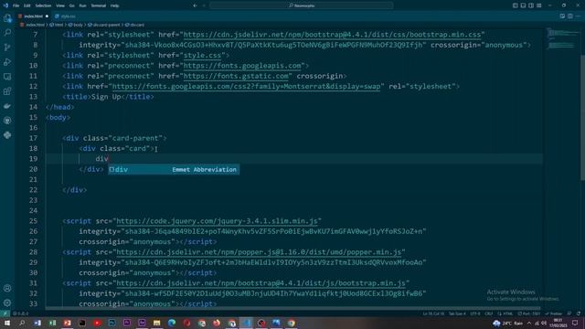Open the Microsoft Edge taskbar icon
Screen dimensions: 585x329
click(x=172, y=323)
